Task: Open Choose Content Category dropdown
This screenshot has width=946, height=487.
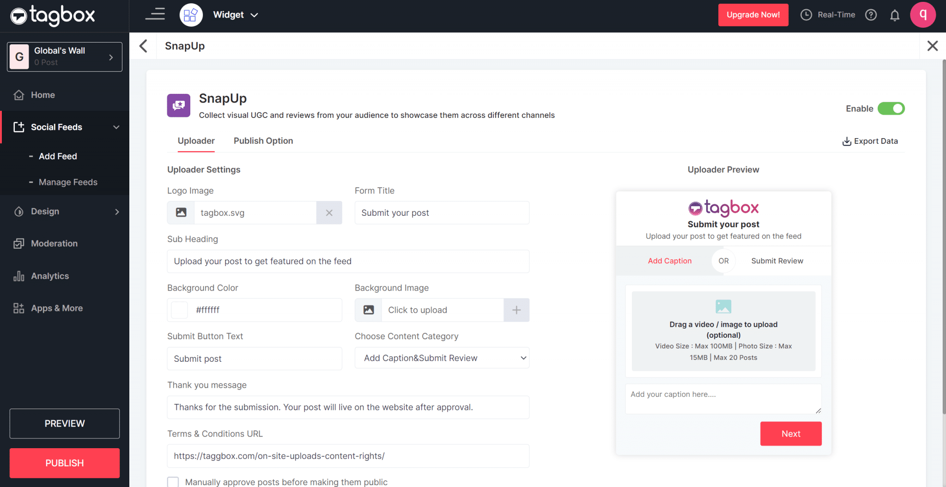Action: [x=442, y=358]
